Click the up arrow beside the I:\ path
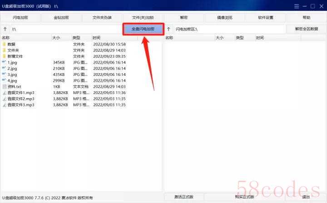The height and width of the screenshot is (203, 327). (5, 29)
